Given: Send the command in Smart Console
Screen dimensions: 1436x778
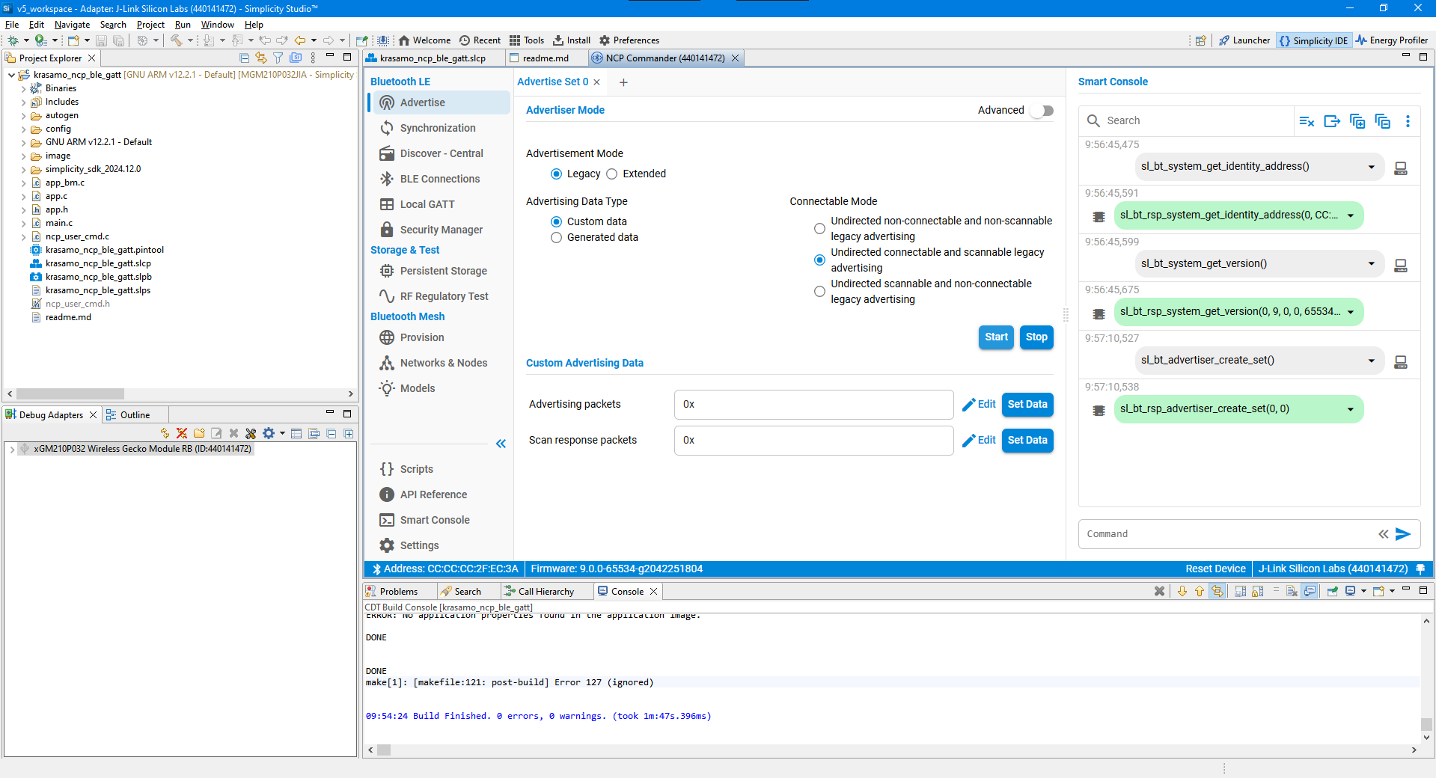Looking at the screenshot, I should 1403,534.
